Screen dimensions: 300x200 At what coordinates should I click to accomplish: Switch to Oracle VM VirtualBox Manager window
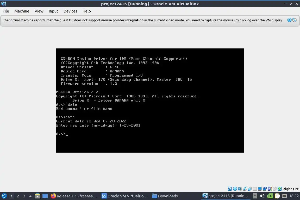[125, 196]
